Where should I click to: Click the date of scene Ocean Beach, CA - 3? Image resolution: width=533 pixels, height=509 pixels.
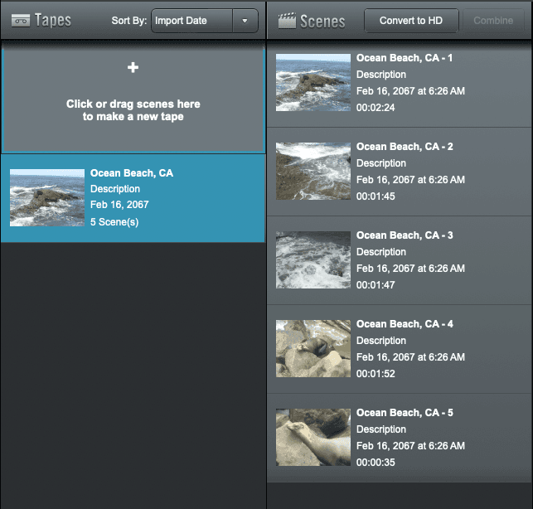tap(410, 269)
